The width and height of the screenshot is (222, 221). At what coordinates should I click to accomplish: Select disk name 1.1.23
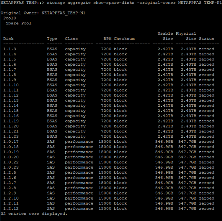coord(11,137)
